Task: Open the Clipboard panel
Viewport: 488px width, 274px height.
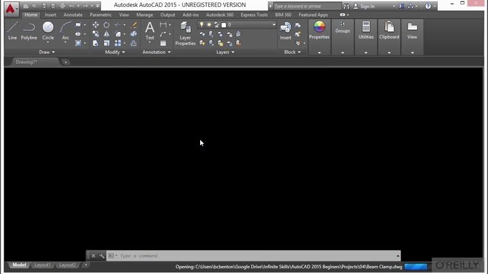Action: (x=389, y=31)
